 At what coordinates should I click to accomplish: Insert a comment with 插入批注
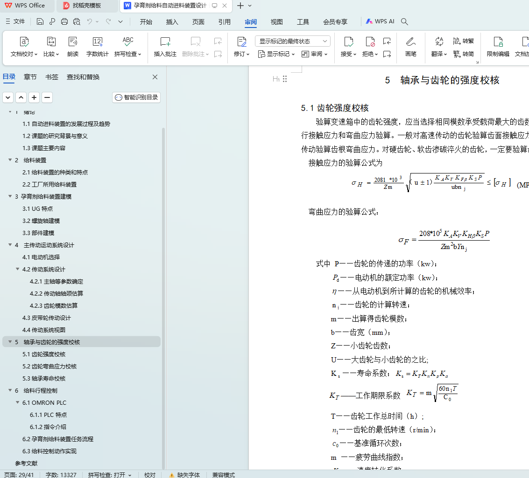coord(165,47)
